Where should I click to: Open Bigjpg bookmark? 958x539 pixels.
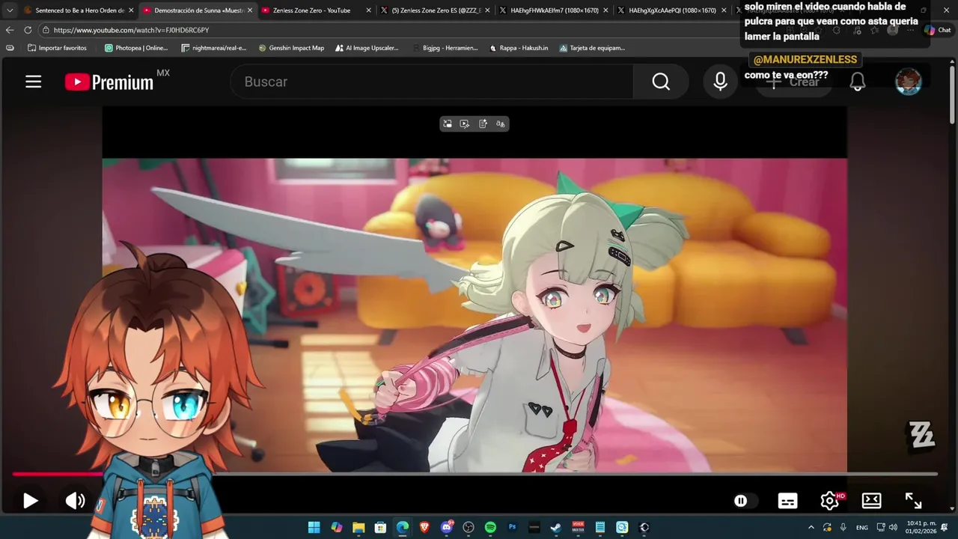444,48
